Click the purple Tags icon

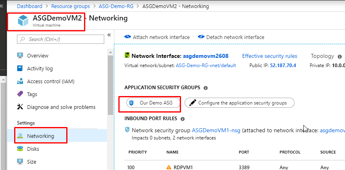tap(20, 94)
